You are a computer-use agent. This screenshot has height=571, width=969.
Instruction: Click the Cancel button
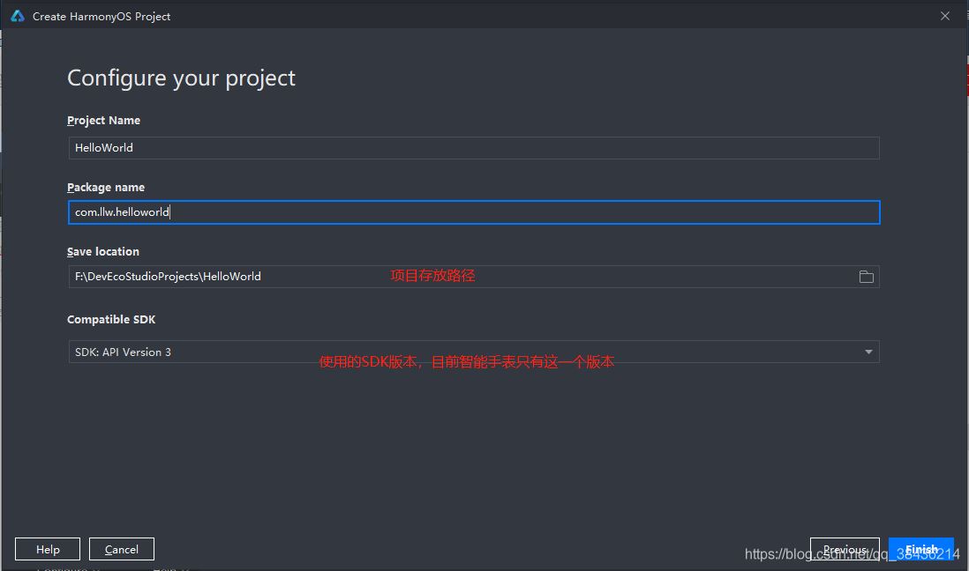pos(122,549)
